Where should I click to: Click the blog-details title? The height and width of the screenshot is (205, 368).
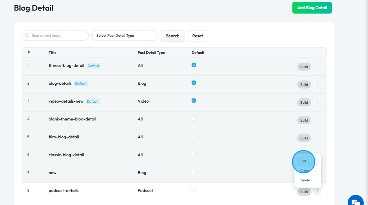click(60, 83)
